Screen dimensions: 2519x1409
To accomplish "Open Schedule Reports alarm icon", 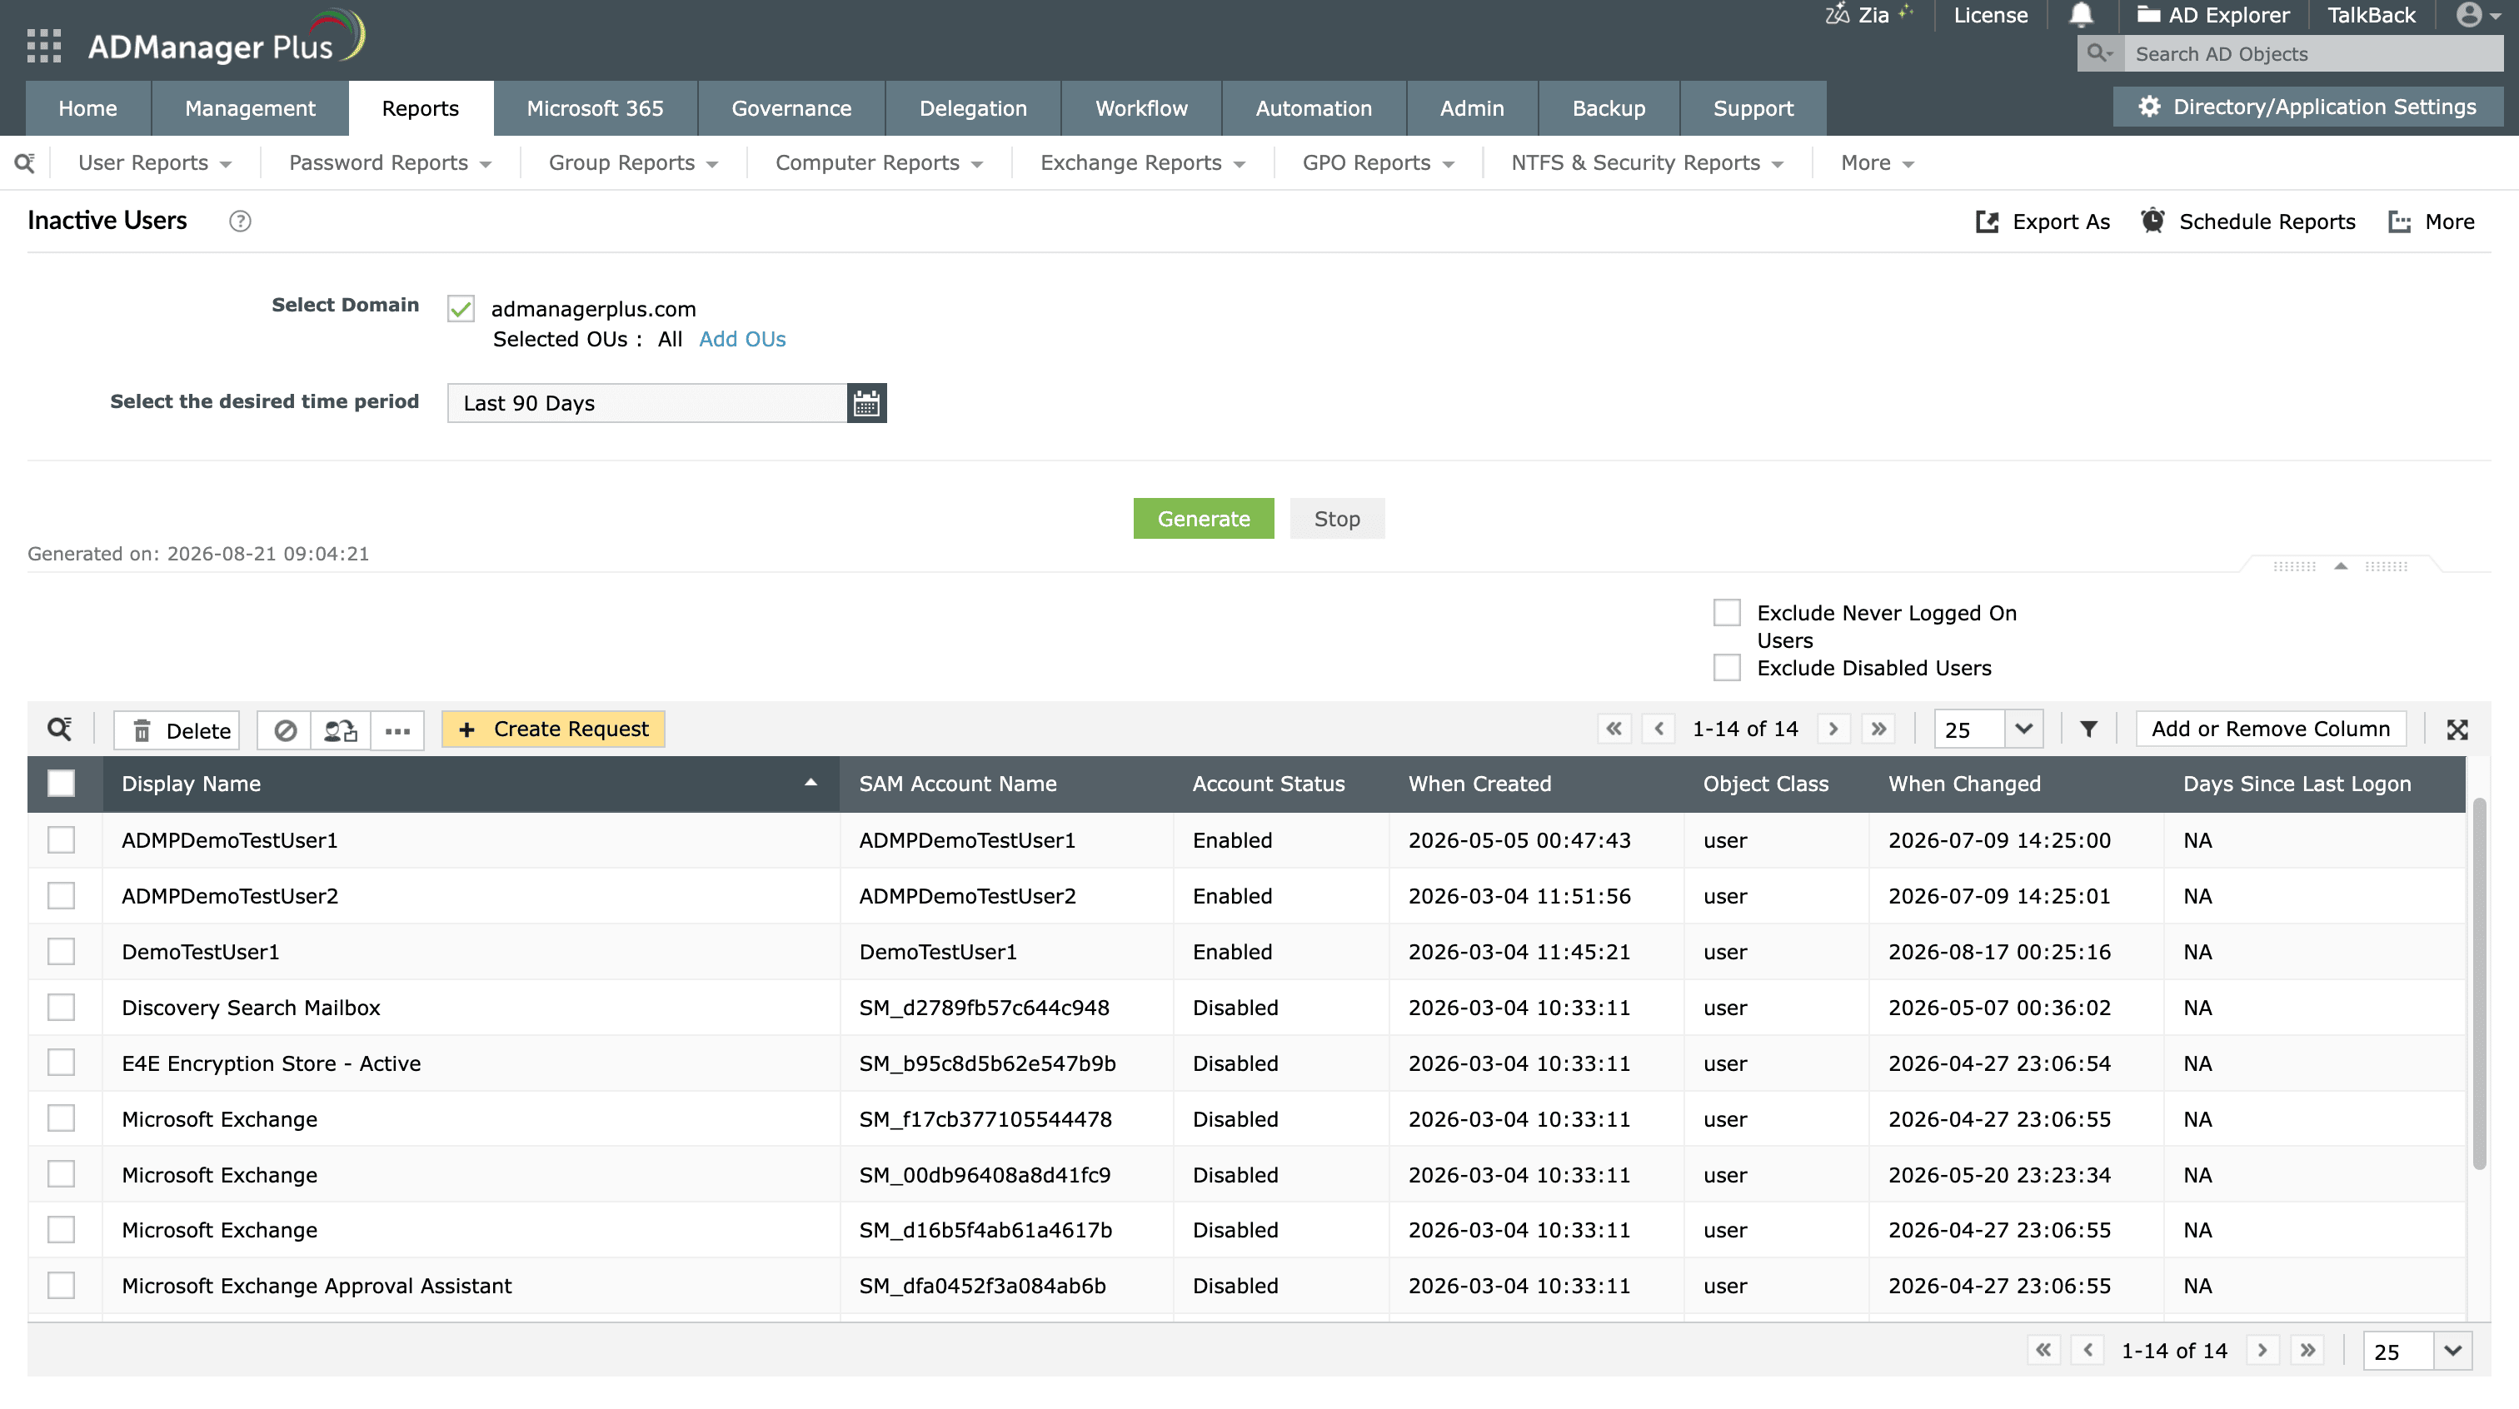I will [x=2152, y=221].
